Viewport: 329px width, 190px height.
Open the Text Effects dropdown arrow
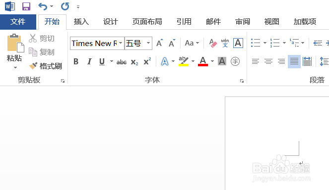click(173, 61)
